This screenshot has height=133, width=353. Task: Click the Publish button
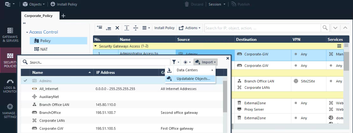tap(240, 4)
